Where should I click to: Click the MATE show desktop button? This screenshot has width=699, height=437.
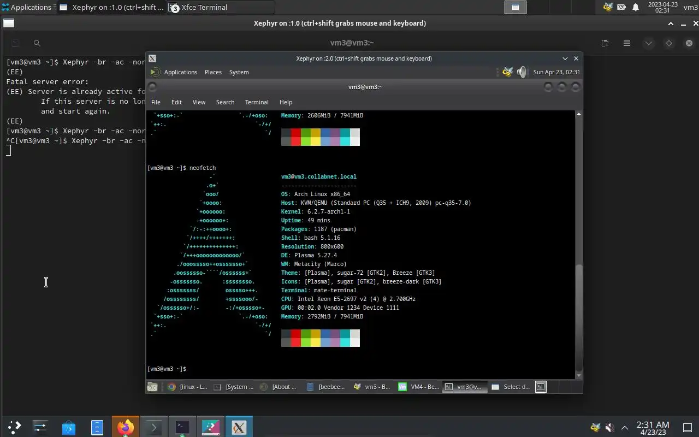(152, 387)
